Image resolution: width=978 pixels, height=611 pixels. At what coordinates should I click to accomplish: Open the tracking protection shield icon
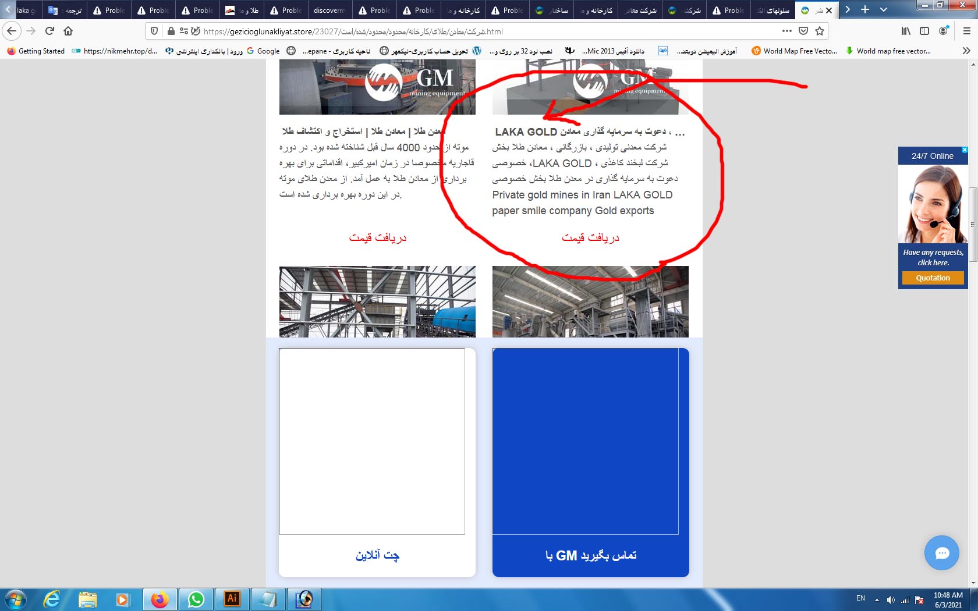(x=154, y=31)
